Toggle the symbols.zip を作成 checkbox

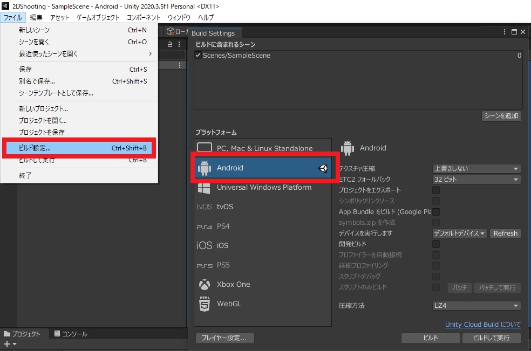point(436,223)
